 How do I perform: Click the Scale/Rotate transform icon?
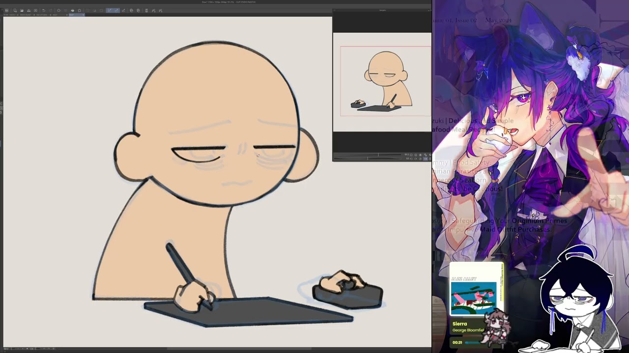click(x=79, y=10)
